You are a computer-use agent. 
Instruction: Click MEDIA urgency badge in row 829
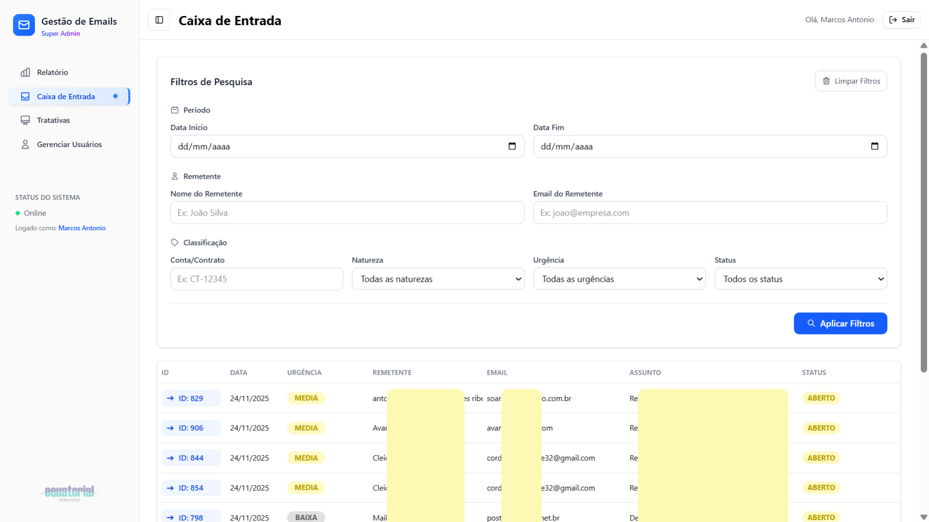306,398
